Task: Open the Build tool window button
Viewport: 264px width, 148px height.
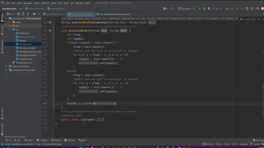Action: click(x=82, y=140)
